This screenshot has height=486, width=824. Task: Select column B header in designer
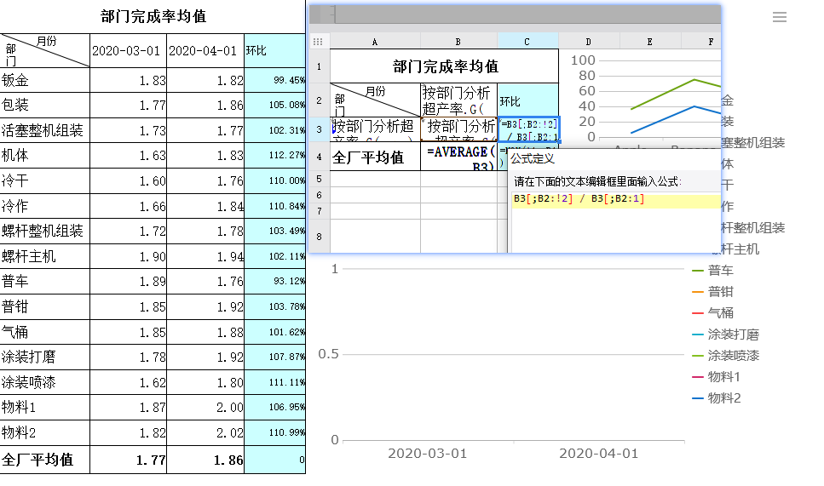458,41
